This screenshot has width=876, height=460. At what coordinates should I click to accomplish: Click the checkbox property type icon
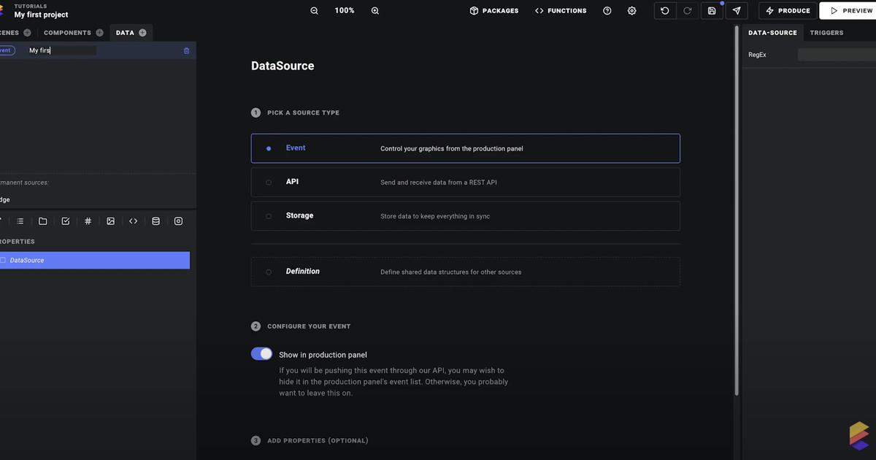tap(65, 221)
